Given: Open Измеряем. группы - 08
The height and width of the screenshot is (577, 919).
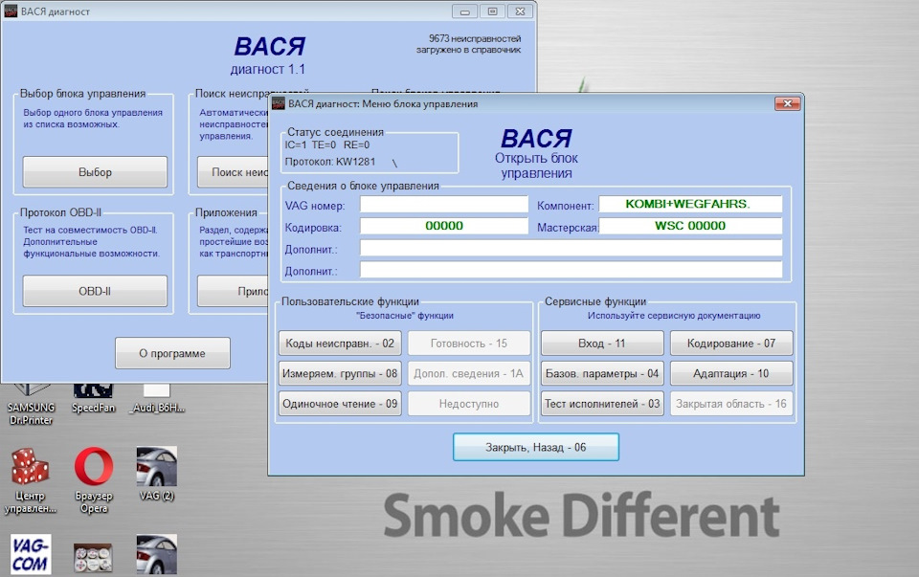Looking at the screenshot, I should 340,373.
